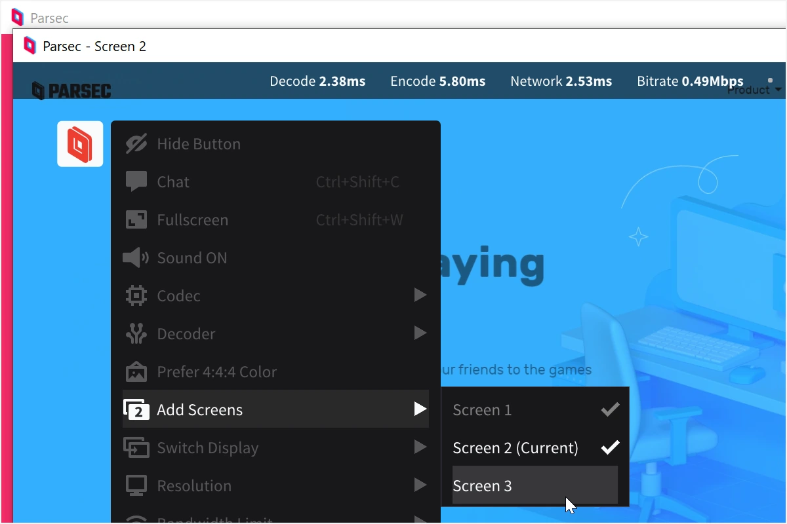Click the Sound speaker icon
Viewport: 787px width, 524px height.
(x=136, y=258)
